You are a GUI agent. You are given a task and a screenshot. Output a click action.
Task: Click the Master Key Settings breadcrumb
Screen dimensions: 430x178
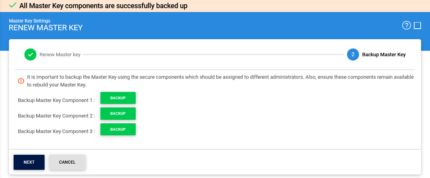click(29, 21)
